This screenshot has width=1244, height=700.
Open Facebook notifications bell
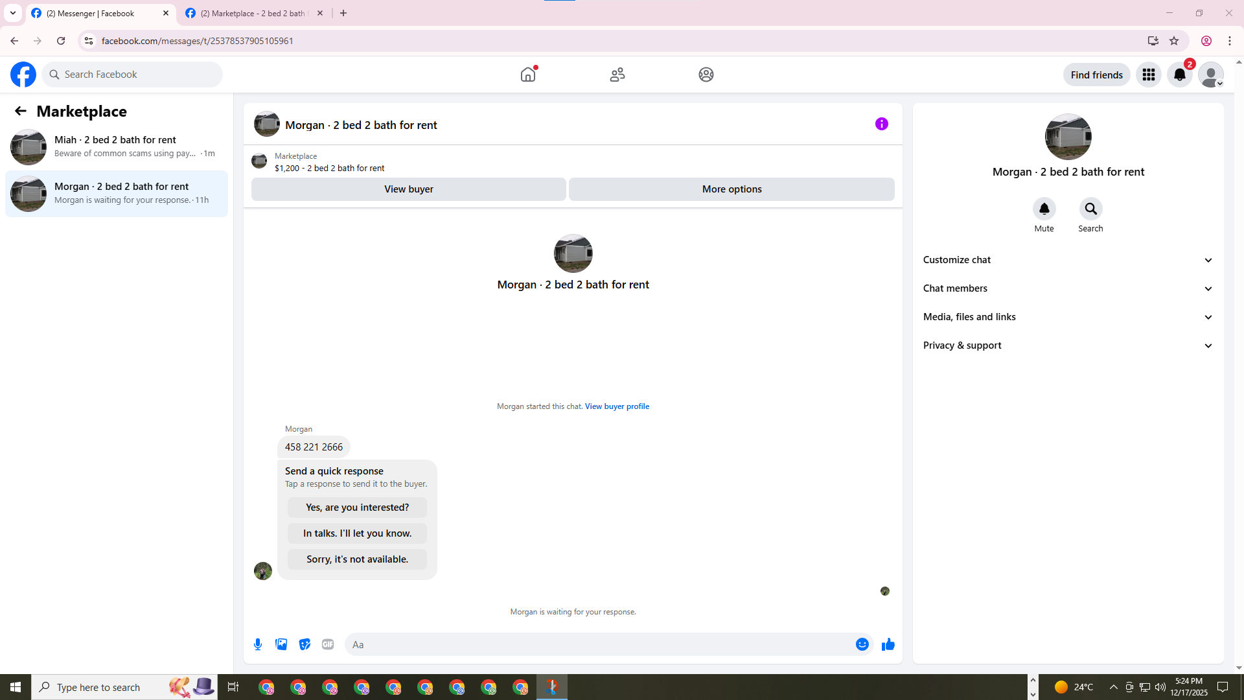[x=1179, y=75]
